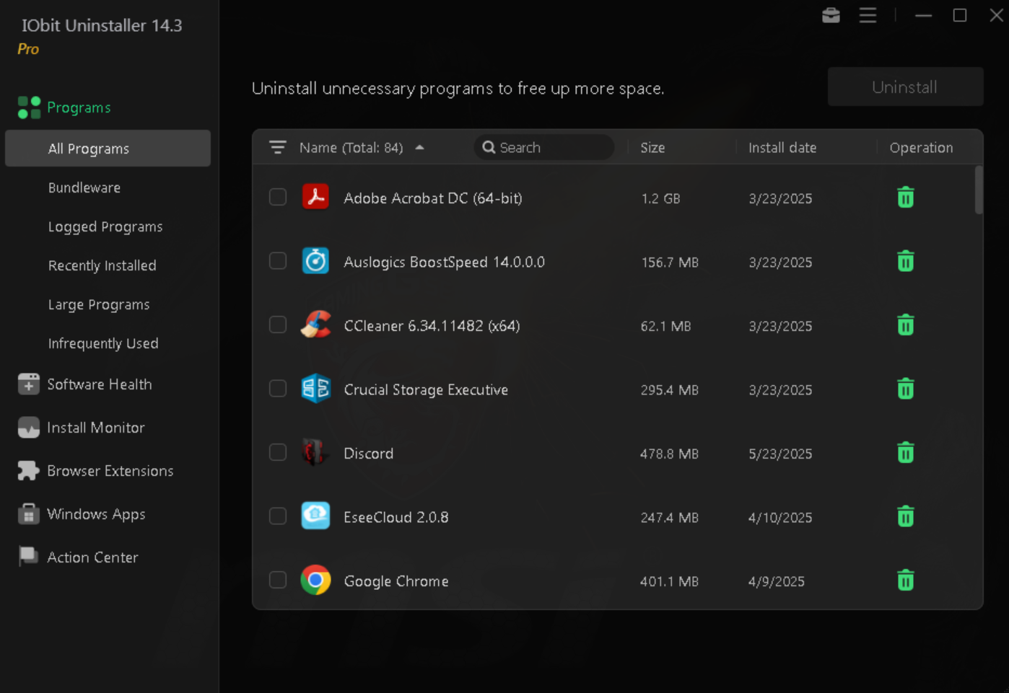The height and width of the screenshot is (693, 1009).
Task: Open the Bundleware category
Action: click(x=84, y=187)
